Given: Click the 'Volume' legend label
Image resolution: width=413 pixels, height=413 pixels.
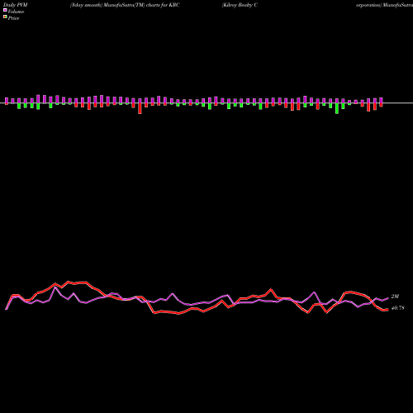Looking at the screenshot, I should [16, 12].
